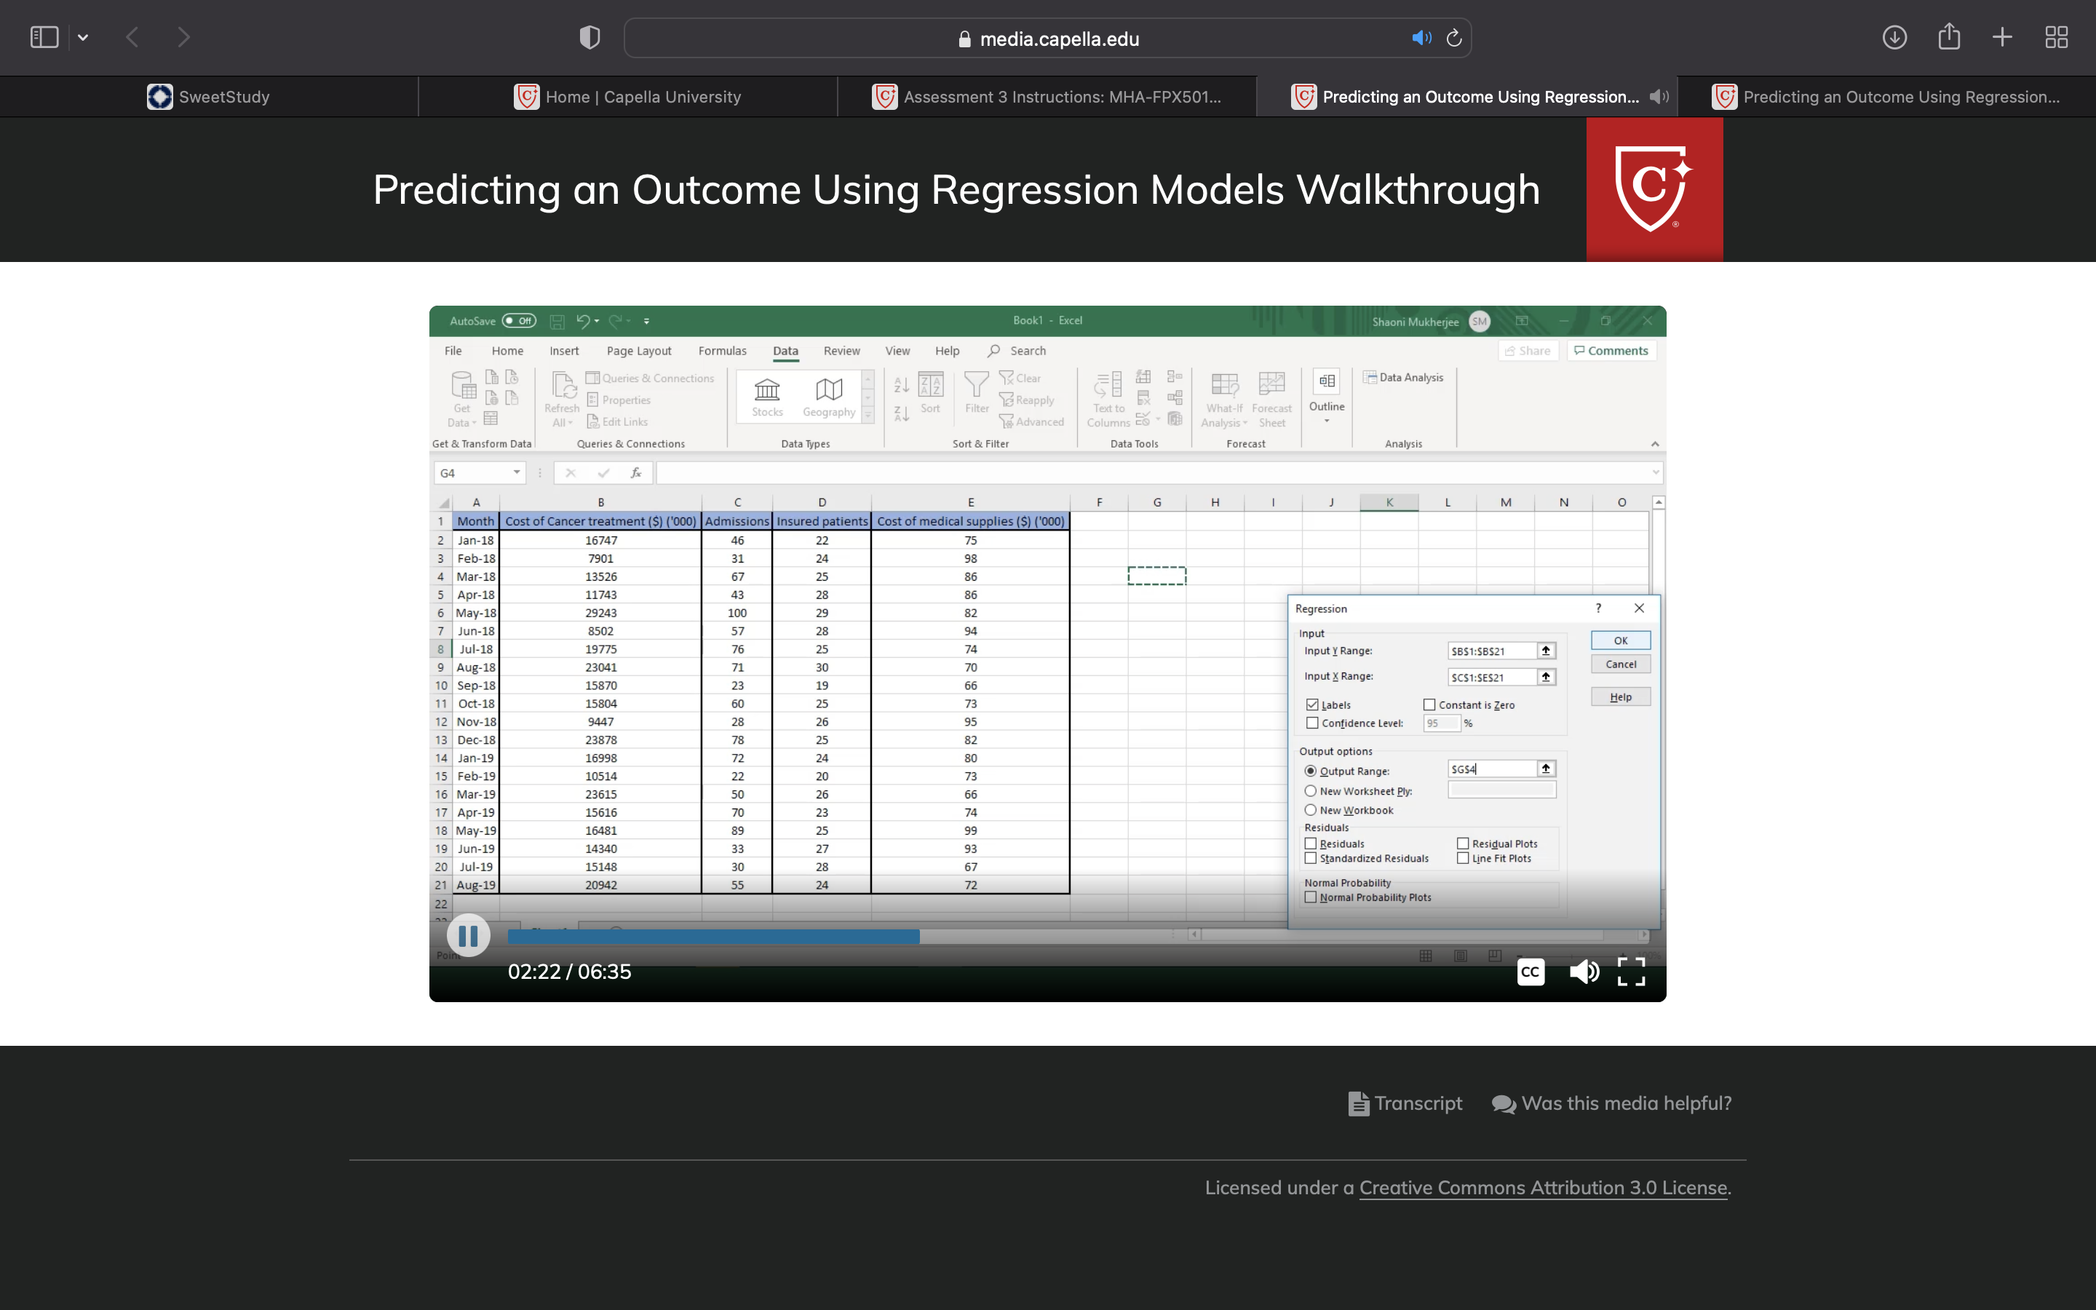
Task: Seek on the video progress bar
Action: pyautogui.click(x=1077, y=936)
